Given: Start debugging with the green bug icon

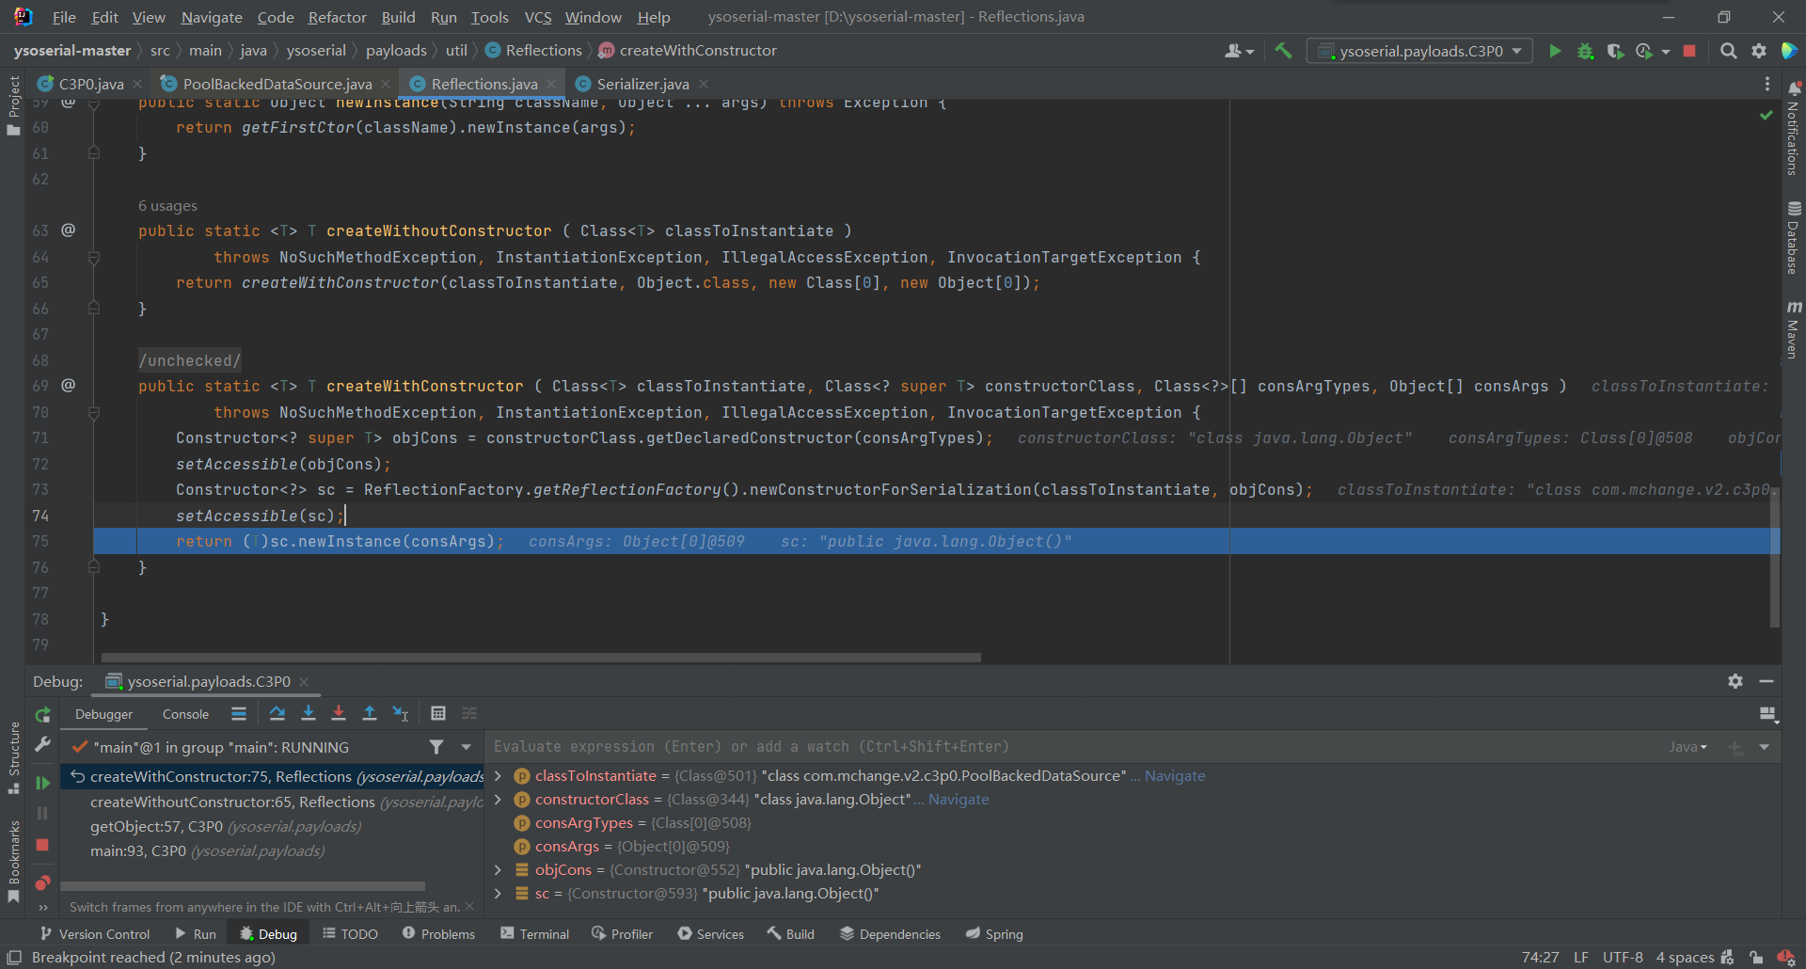Looking at the screenshot, I should (x=1585, y=51).
